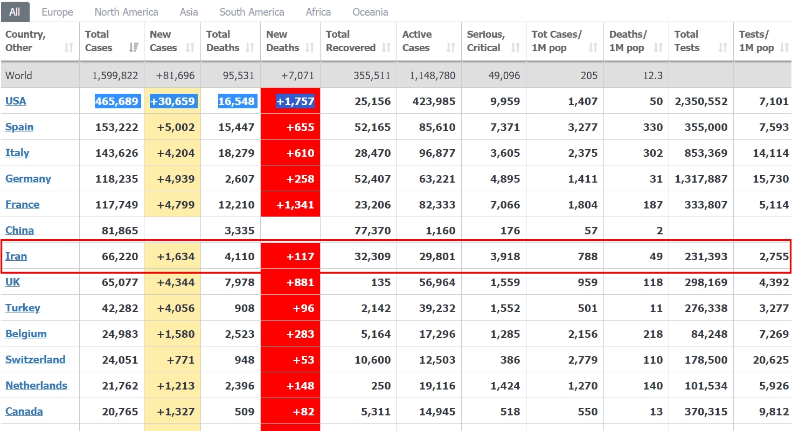Open the Asia region tab
Viewport: 792px width, 431px height.
pyautogui.click(x=189, y=12)
